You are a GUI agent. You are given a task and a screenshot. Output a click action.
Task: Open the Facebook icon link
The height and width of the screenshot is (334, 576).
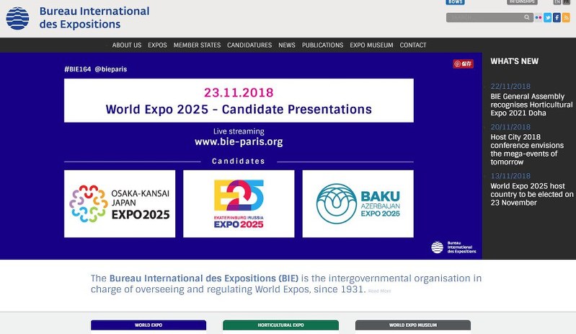point(557,17)
